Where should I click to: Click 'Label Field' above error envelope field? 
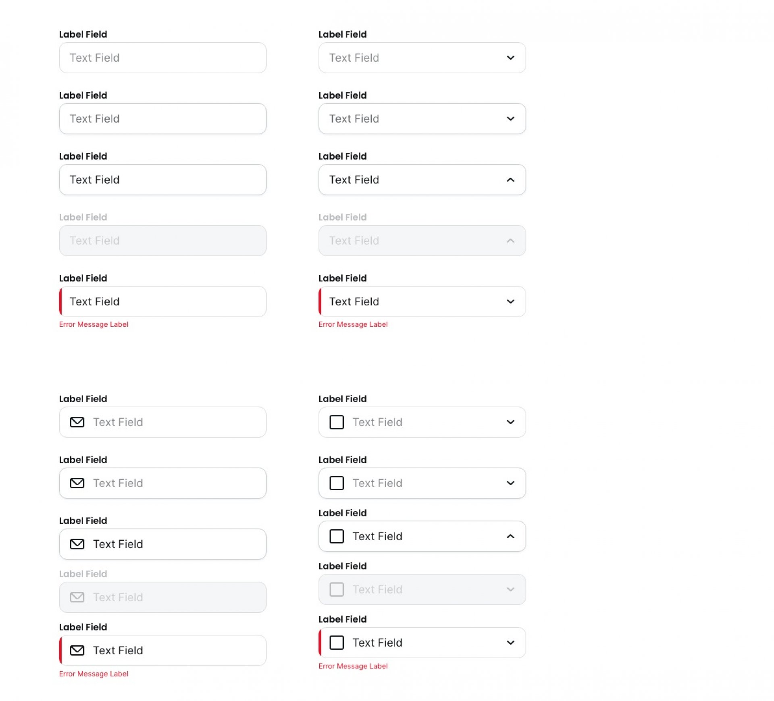tap(83, 627)
